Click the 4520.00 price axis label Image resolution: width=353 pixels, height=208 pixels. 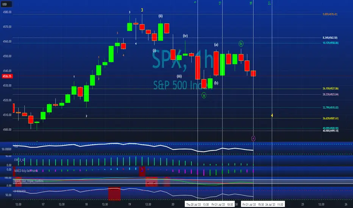click(7, 100)
